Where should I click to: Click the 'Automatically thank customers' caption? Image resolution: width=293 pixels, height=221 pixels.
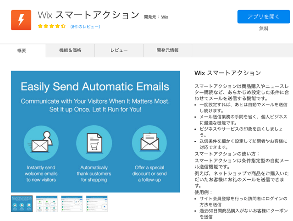coord(94,174)
